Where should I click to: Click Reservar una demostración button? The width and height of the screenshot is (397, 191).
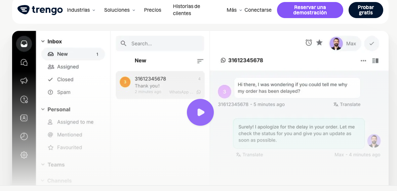click(x=310, y=10)
